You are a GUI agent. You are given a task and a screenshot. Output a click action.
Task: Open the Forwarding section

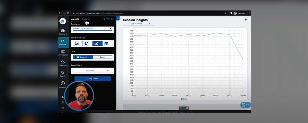63,63
